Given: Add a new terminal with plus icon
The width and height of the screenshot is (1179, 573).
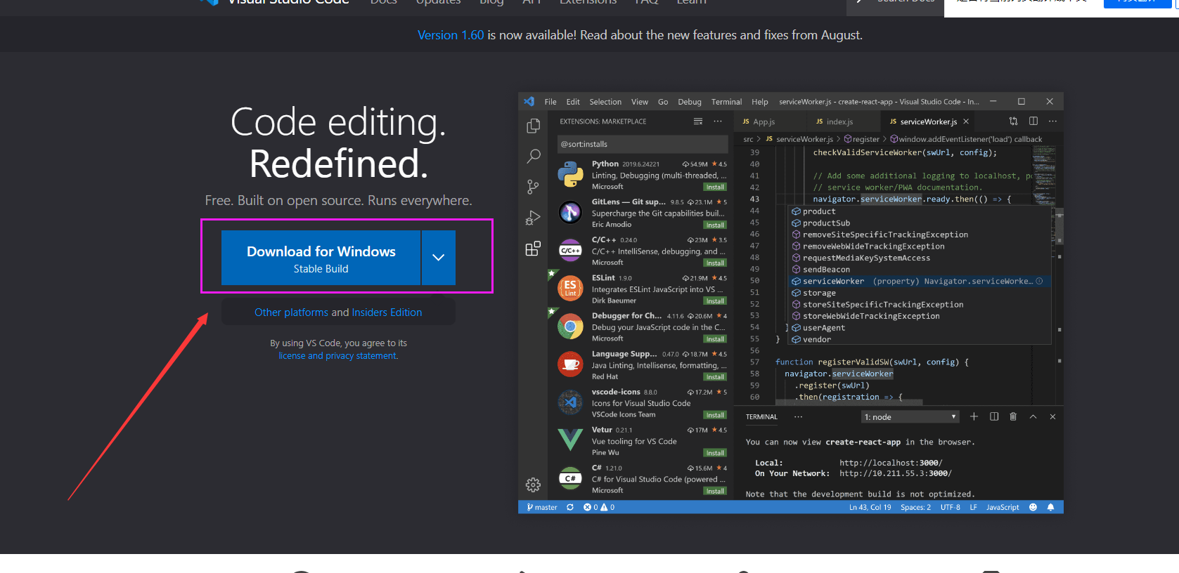Looking at the screenshot, I should [x=974, y=416].
